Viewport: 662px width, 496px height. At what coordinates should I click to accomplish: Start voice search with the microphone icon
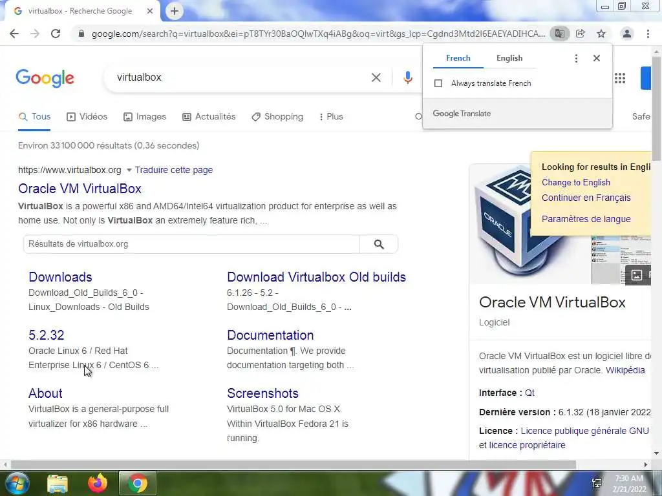(x=407, y=77)
